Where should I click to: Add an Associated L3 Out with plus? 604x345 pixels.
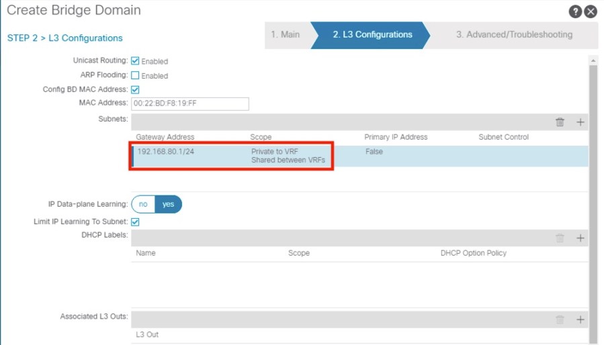coord(580,319)
